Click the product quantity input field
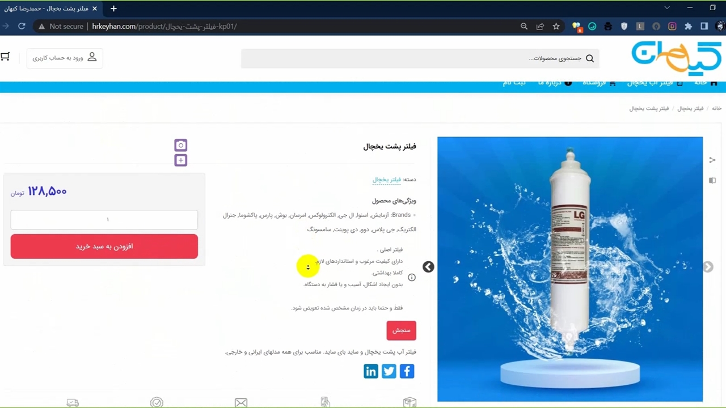This screenshot has width=726, height=408. tap(104, 220)
